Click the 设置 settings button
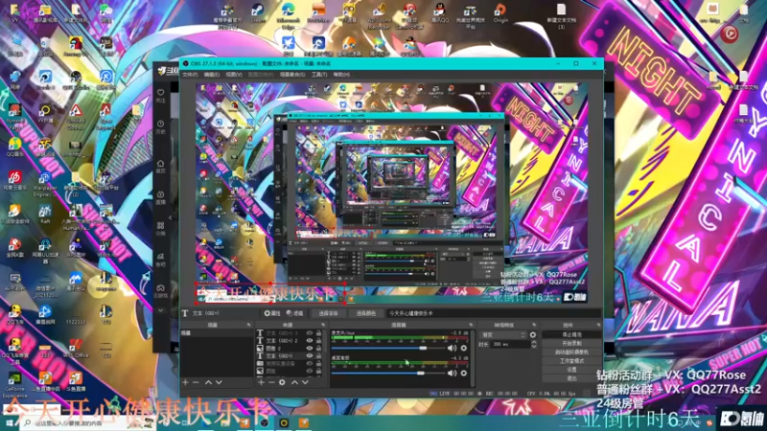767x431 pixels. point(571,370)
